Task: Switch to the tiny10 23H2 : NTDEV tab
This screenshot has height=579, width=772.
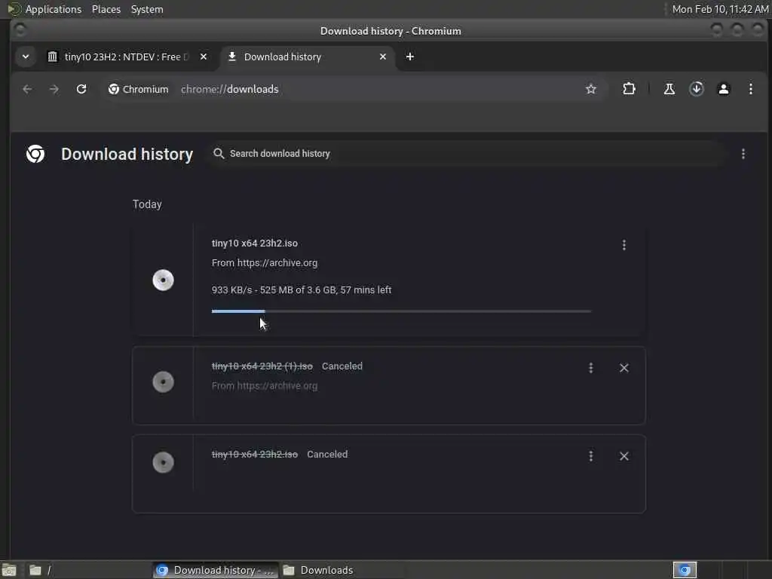Action: click(127, 57)
